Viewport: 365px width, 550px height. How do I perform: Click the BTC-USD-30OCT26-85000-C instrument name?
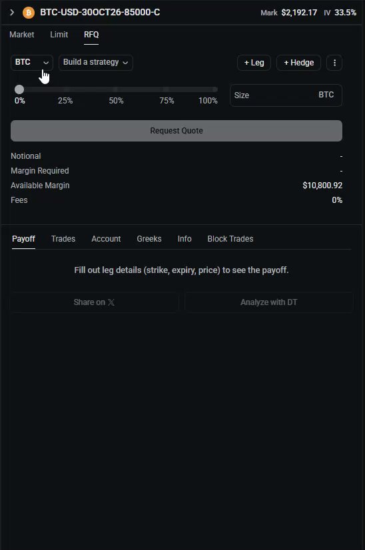click(x=100, y=12)
